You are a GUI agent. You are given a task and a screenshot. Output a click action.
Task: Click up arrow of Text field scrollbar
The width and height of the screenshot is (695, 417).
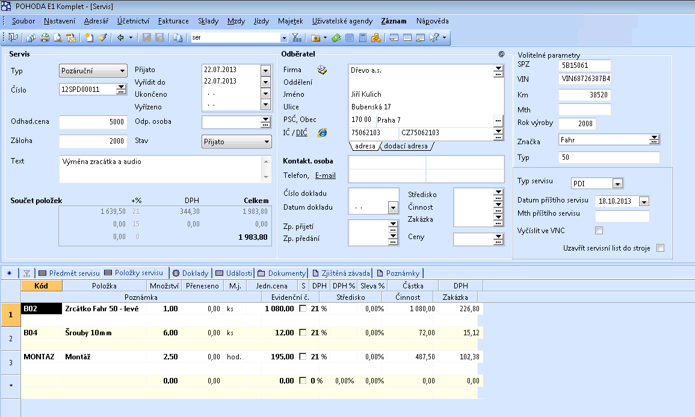(266, 161)
